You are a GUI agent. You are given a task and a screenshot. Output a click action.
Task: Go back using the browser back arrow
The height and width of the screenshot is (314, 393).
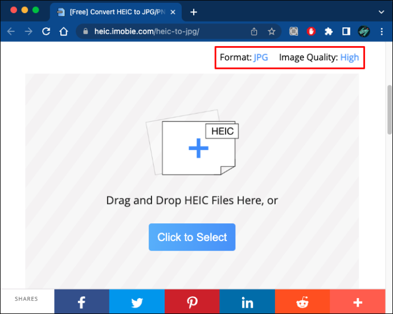(x=11, y=31)
